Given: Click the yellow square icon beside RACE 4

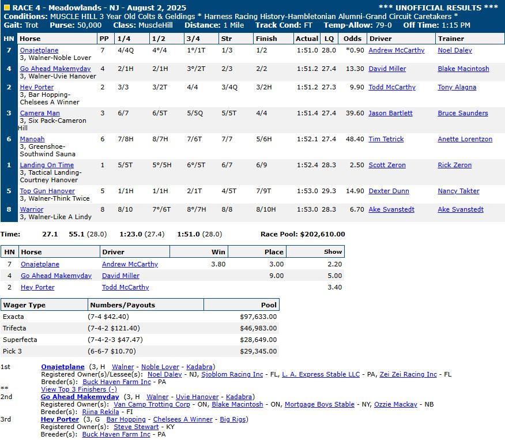Looking at the screenshot, I should tap(7, 7).
